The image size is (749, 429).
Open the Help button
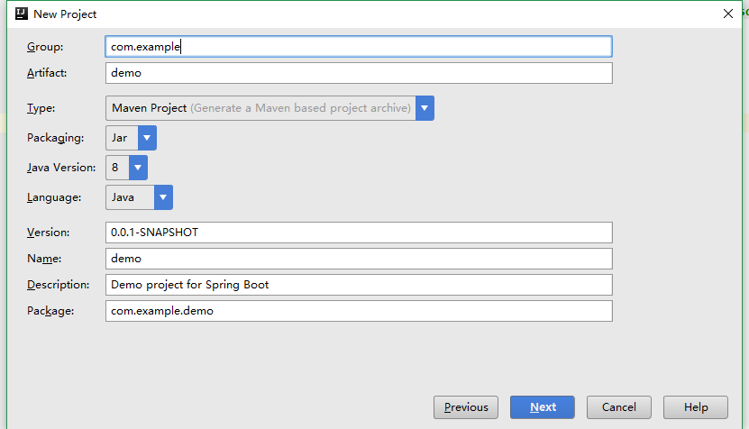coord(696,407)
